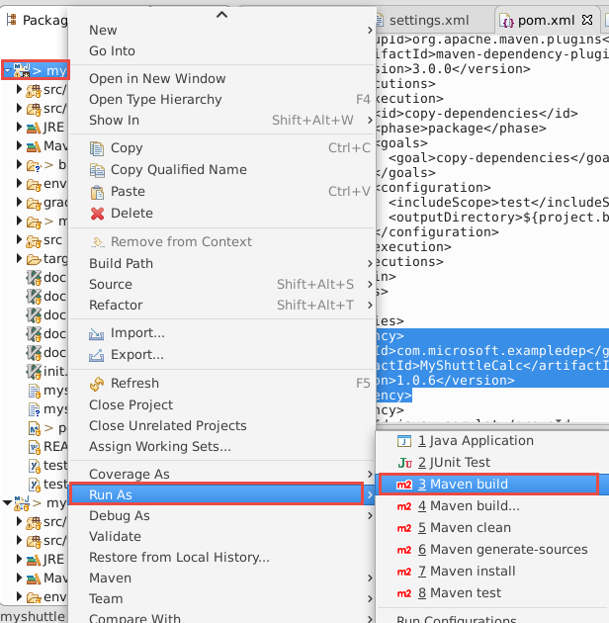The height and width of the screenshot is (623, 609).
Task: Click the Refresh arrows icon
Action: pos(97,384)
